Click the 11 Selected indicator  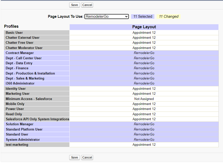point(143,16)
